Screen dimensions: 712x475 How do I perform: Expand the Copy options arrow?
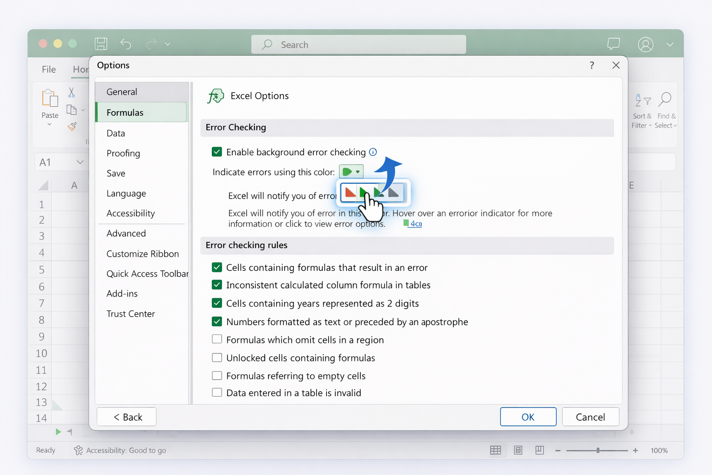tap(83, 110)
